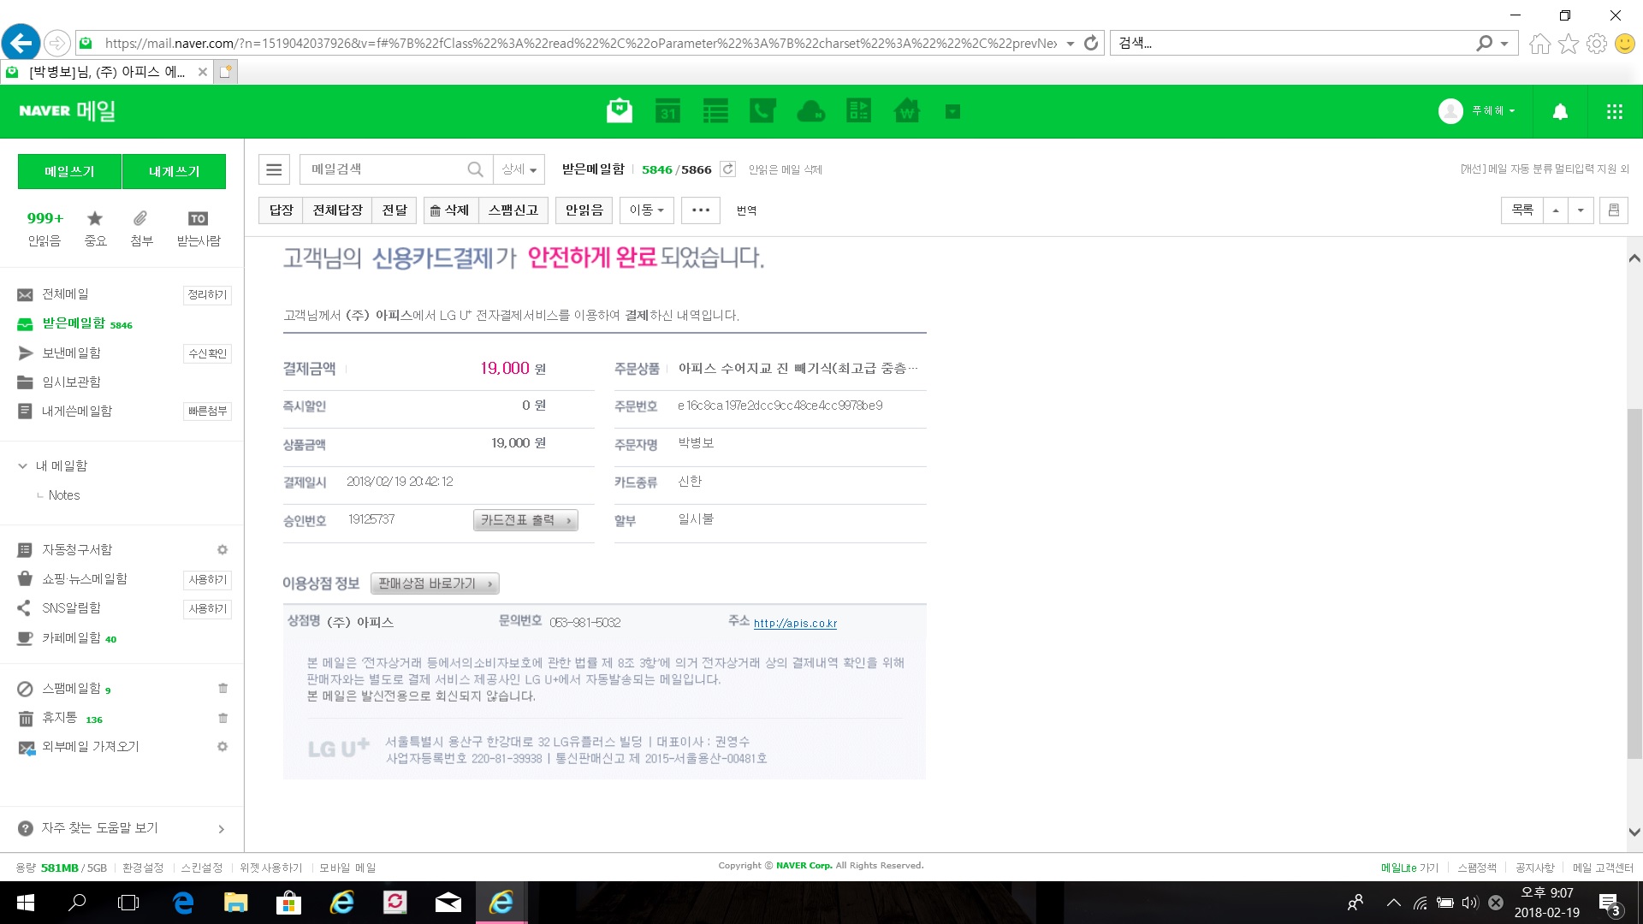Return to mail list with 목록

[x=1521, y=210]
